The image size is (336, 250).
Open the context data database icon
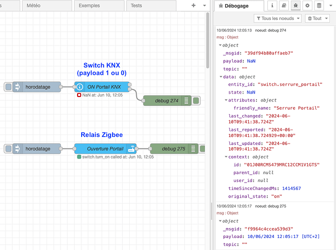(319, 5)
